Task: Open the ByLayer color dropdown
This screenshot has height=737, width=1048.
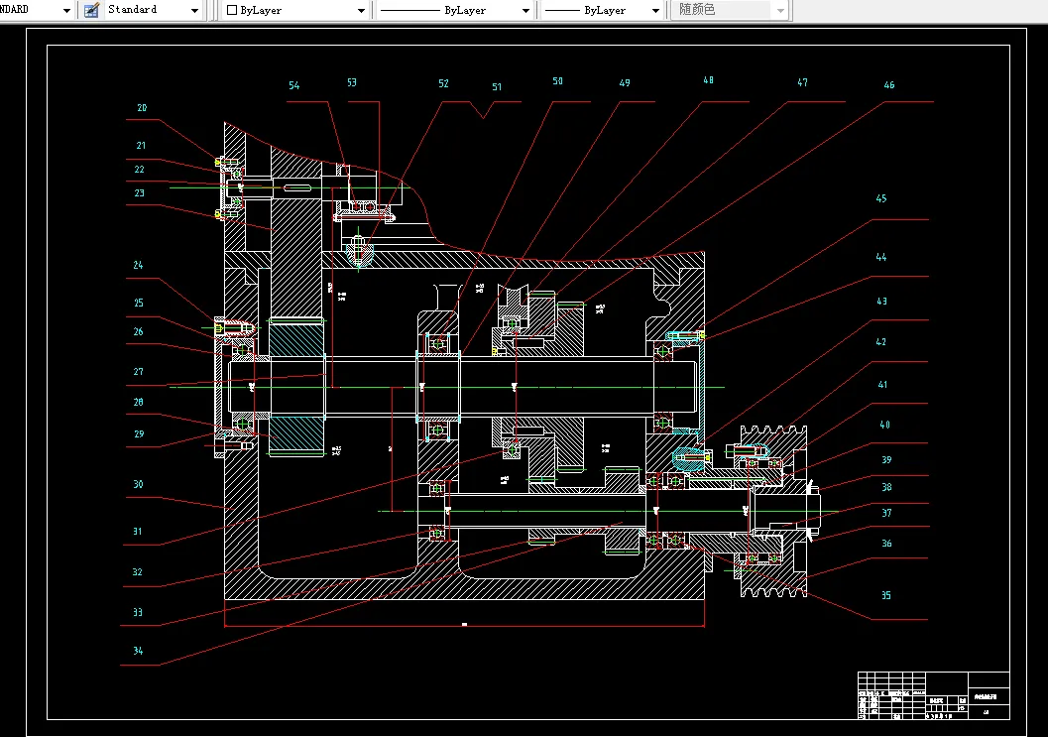Action: point(296,10)
